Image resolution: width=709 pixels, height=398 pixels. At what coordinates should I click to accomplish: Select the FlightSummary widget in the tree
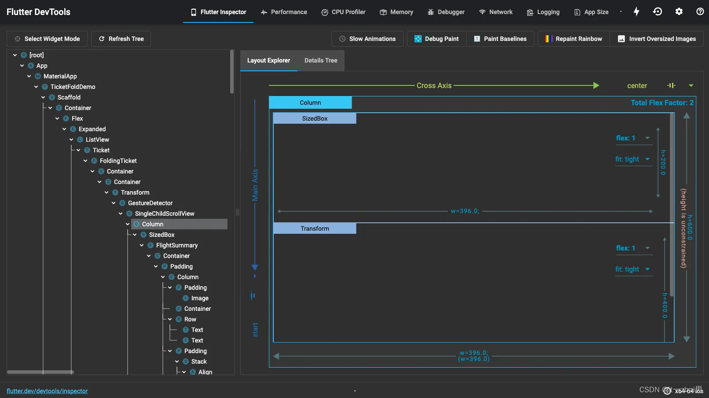pos(176,245)
